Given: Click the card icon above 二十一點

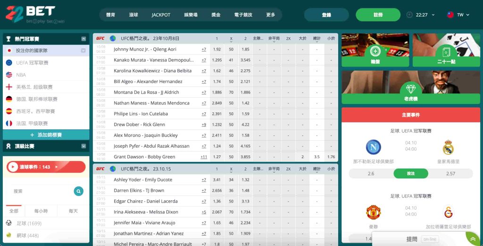Looking at the screenshot, I should [446, 51].
